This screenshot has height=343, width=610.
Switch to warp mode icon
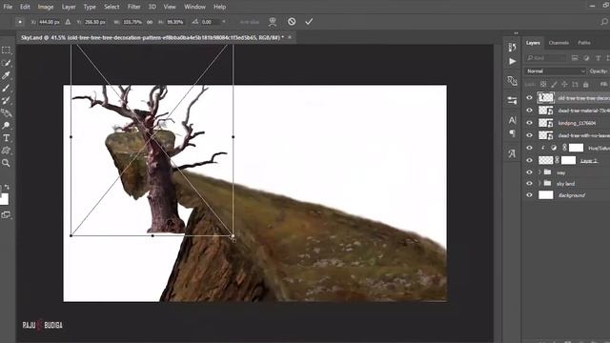273,22
